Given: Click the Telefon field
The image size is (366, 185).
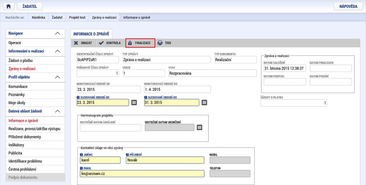Looking at the screenshot, I should 230,174.
